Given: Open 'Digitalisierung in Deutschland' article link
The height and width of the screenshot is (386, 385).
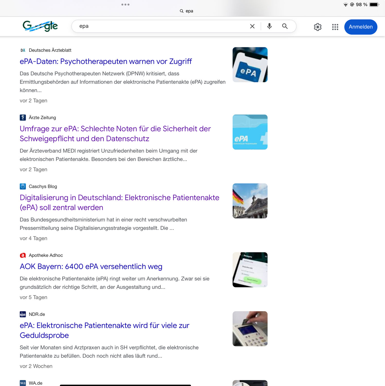Looking at the screenshot, I should pyautogui.click(x=120, y=203).
